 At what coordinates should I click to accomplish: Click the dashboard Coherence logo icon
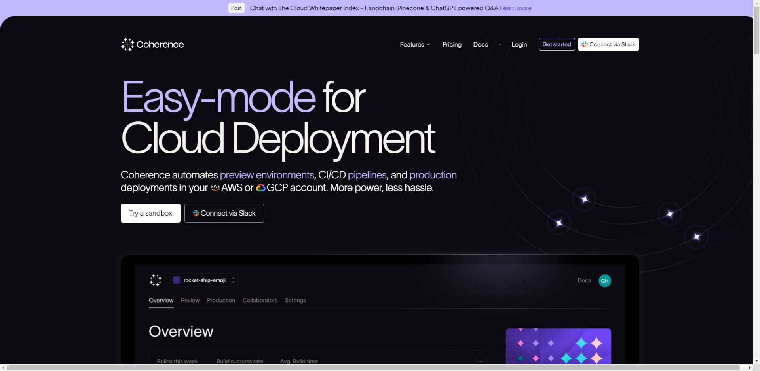(156, 280)
